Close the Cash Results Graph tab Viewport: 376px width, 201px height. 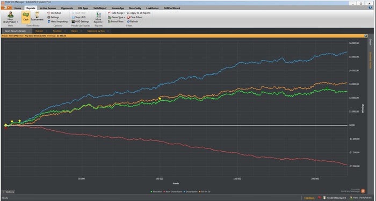click(29, 31)
